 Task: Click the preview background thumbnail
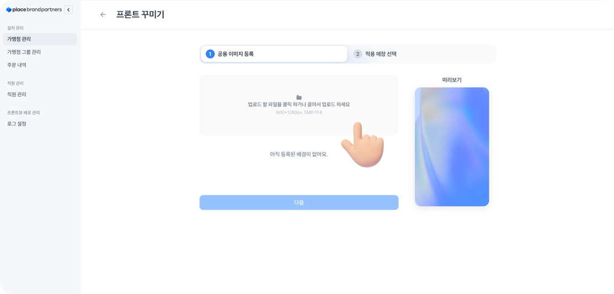point(452,147)
